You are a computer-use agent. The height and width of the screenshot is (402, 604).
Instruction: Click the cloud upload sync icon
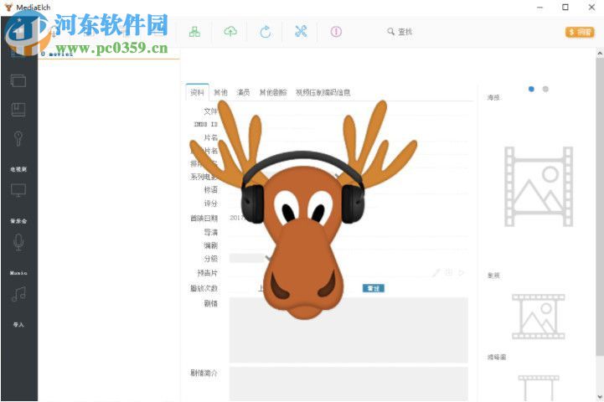pos(230,32)
